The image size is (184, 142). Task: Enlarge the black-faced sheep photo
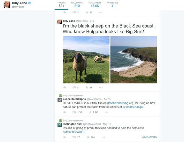tap(86, 60)
